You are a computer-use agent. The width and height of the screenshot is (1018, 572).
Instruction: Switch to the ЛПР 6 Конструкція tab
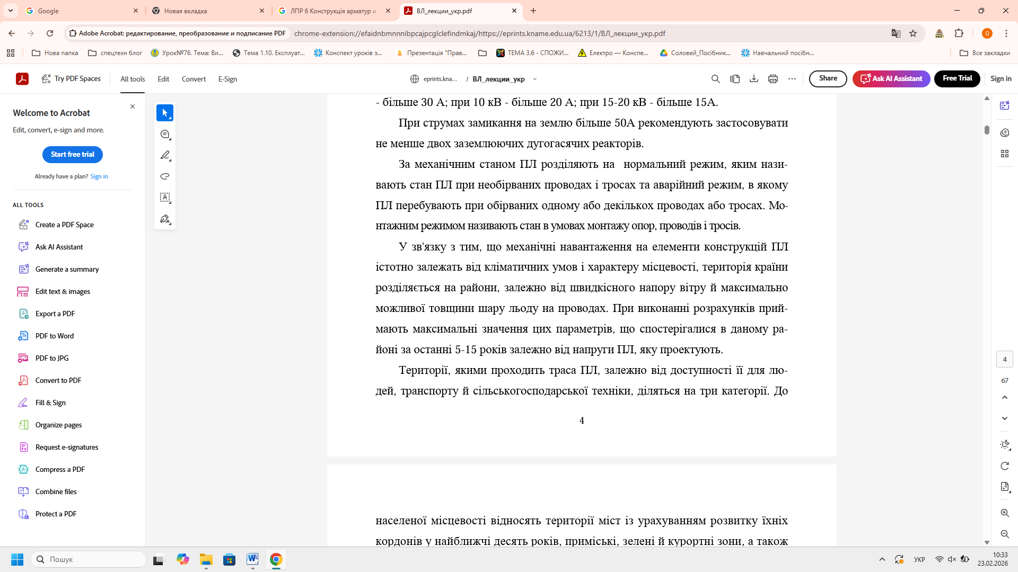pos(335,11)
